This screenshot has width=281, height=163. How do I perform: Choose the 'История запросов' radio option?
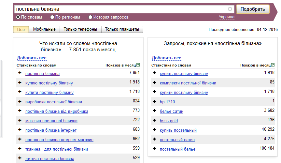point(91,17)
